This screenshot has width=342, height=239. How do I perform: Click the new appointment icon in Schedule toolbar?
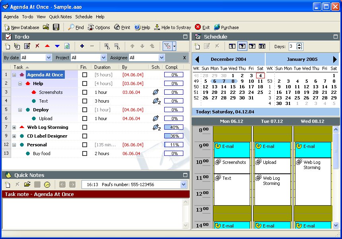(x=197, y=46)
